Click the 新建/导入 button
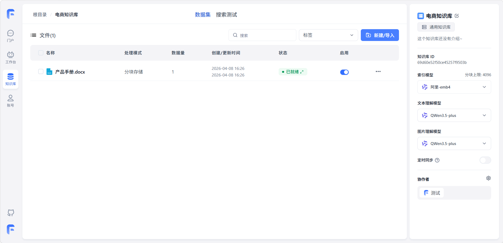The image size is (503, 243). (x=379, y=35)
